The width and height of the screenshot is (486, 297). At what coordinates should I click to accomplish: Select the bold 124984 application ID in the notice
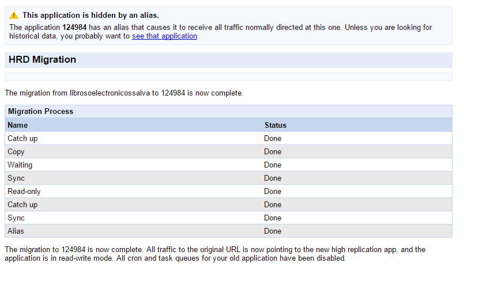coord(74,27)
